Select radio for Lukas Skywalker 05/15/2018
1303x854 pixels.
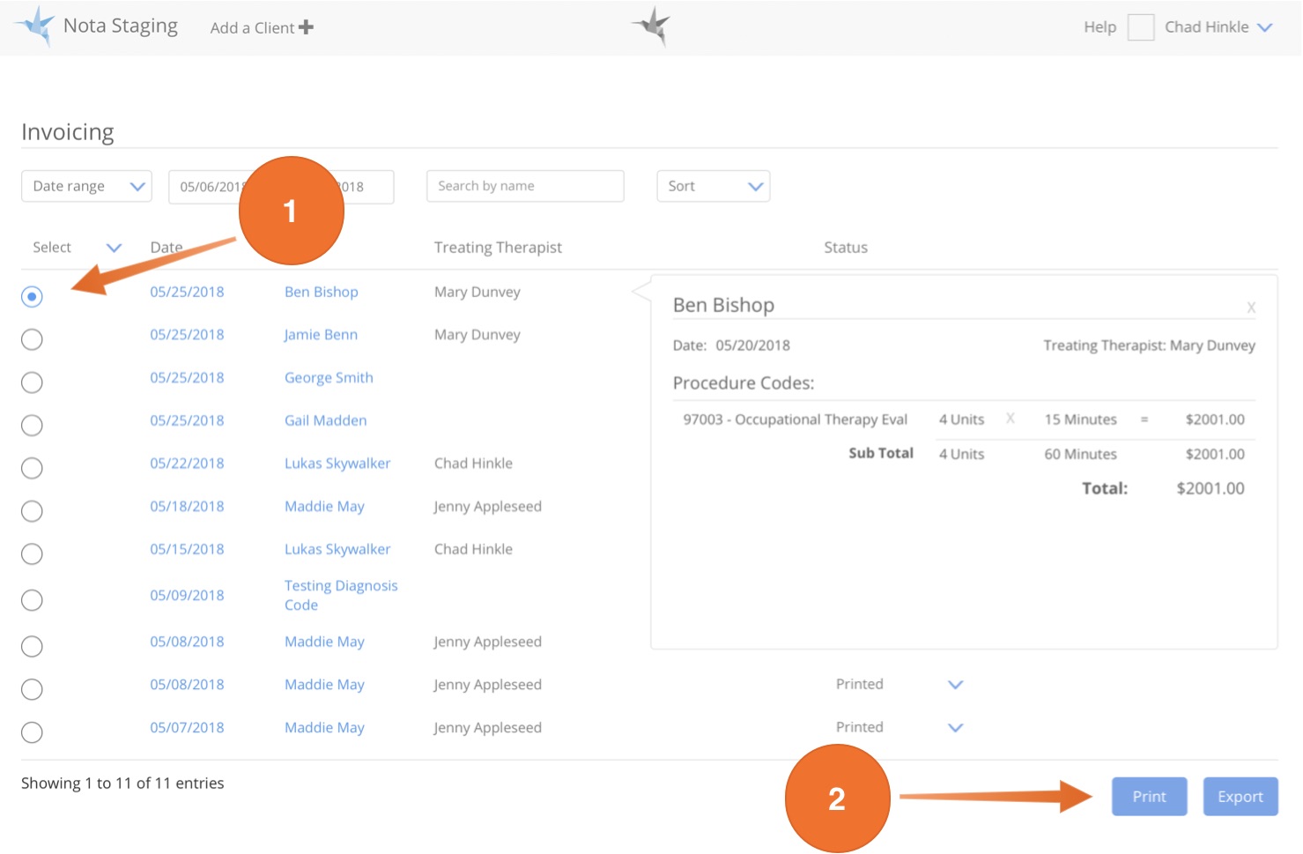(32, 554)
